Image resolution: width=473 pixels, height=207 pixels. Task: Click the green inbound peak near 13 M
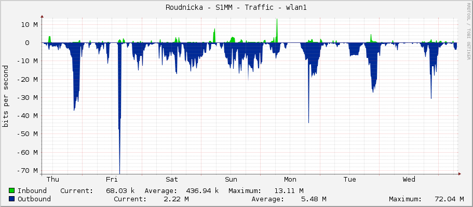(x=277, y=30)
